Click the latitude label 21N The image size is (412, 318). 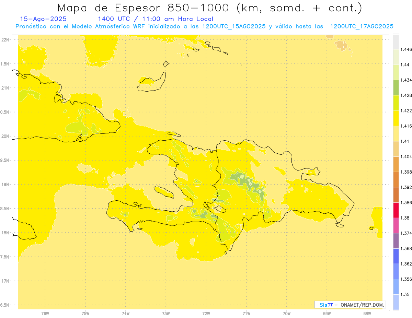pos(6,88)
